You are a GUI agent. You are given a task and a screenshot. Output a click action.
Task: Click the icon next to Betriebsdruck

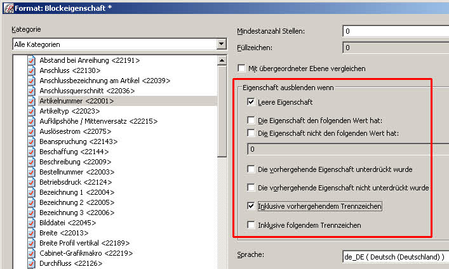pyautogui.click(x=32, y=182)
